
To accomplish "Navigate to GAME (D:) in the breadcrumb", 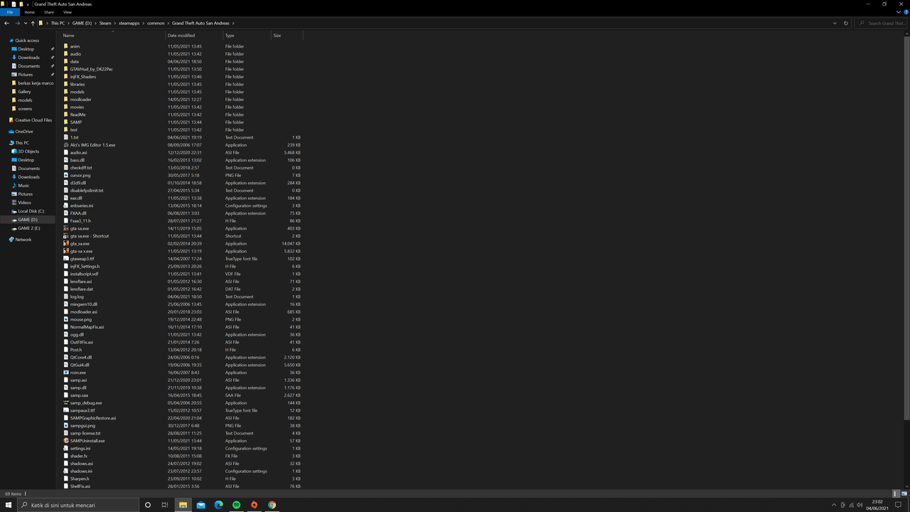I will (82, 23).
